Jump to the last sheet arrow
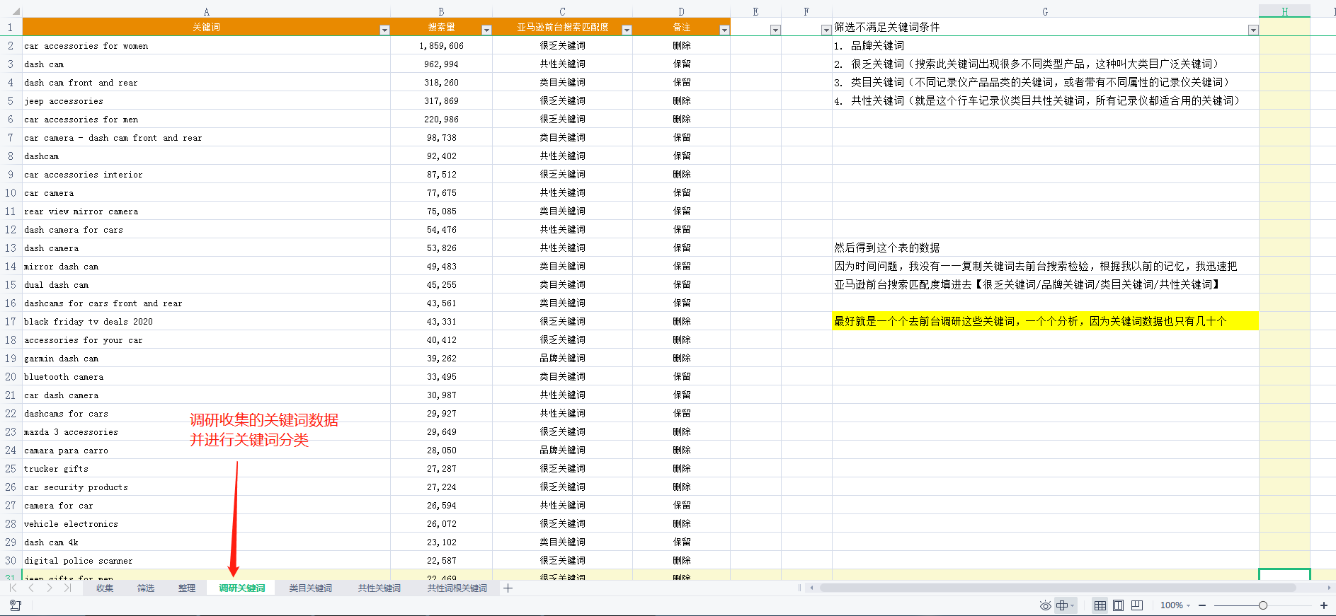 pos(67,588)
